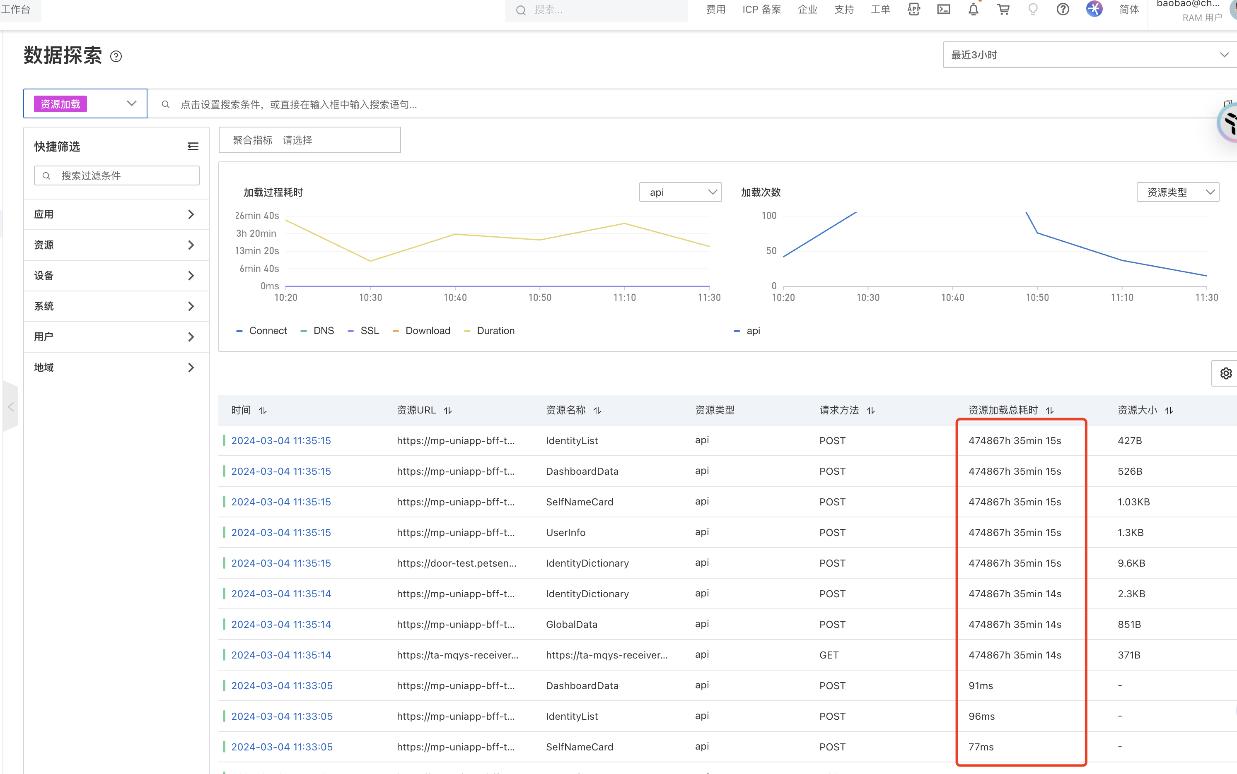1237x774 pixels.
Task: Open the 支持 menu in top bar
Action: coord(844,9)
